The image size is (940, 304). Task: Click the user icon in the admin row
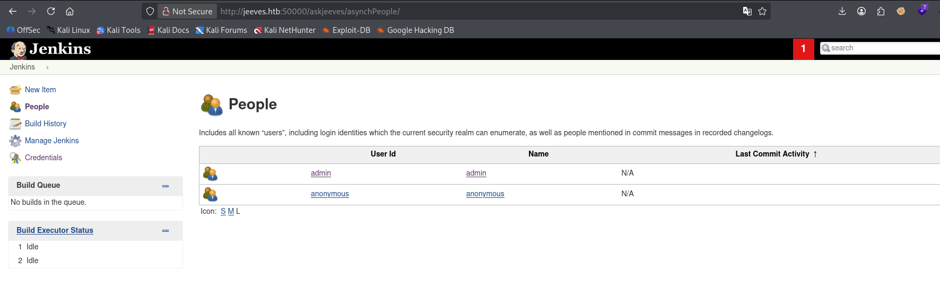[211, 173]
